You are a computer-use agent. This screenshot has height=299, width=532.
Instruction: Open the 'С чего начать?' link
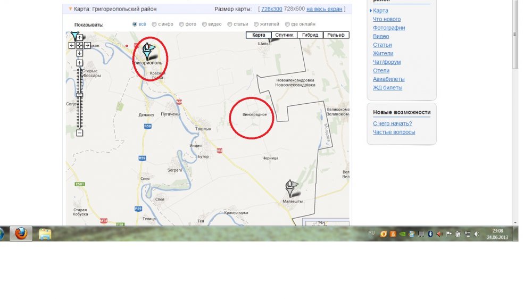tap(393, 123)
